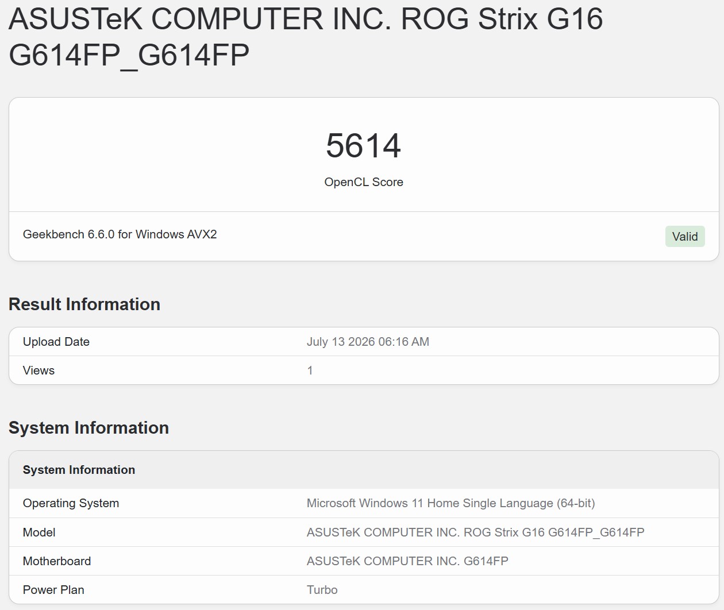
Task: Click the Motherboard row label
Action: pos(57,561)
